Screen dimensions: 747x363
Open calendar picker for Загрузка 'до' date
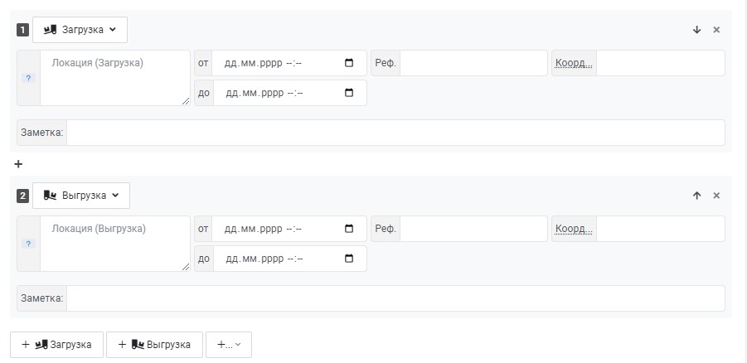(349, 93)
